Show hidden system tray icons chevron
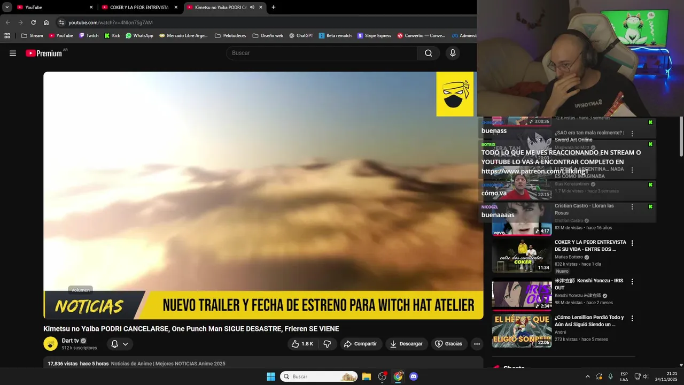 (x=588, y=376)
